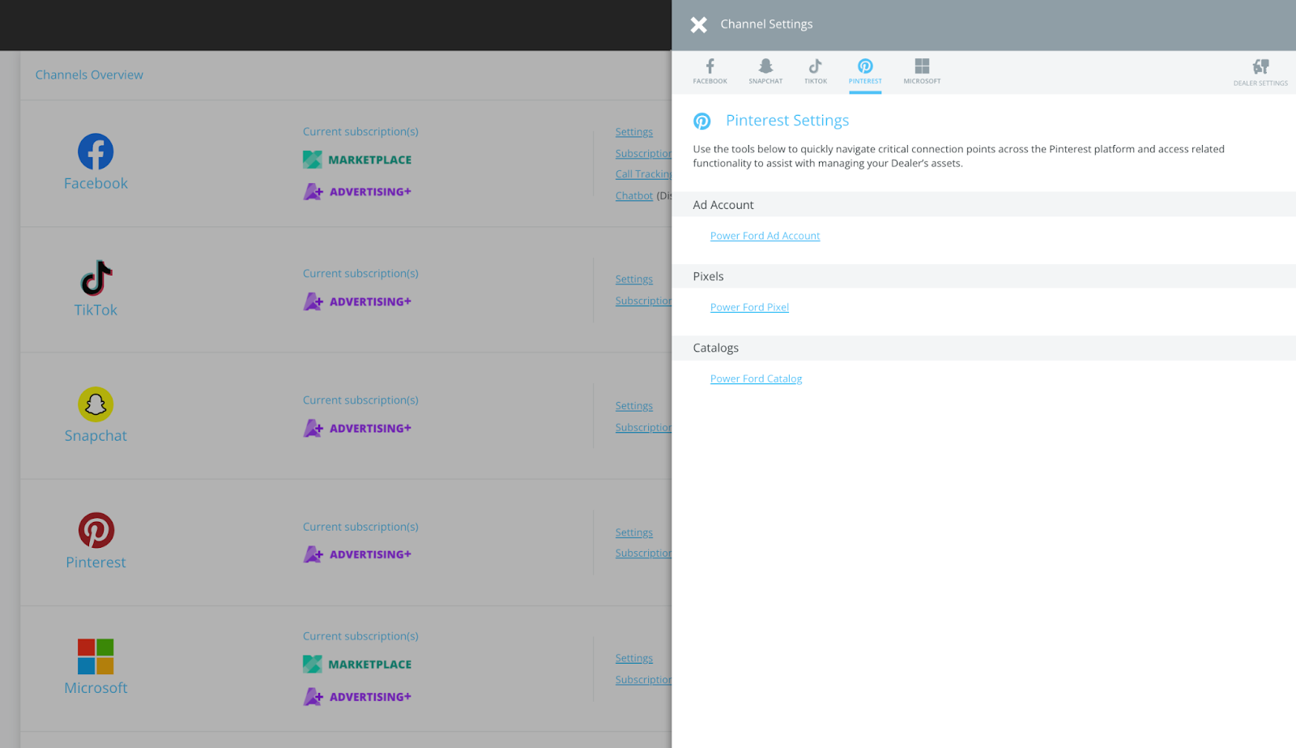Click the Facebook logo in Channels Overview
The image size is (1296, 748).
point(96,152)
